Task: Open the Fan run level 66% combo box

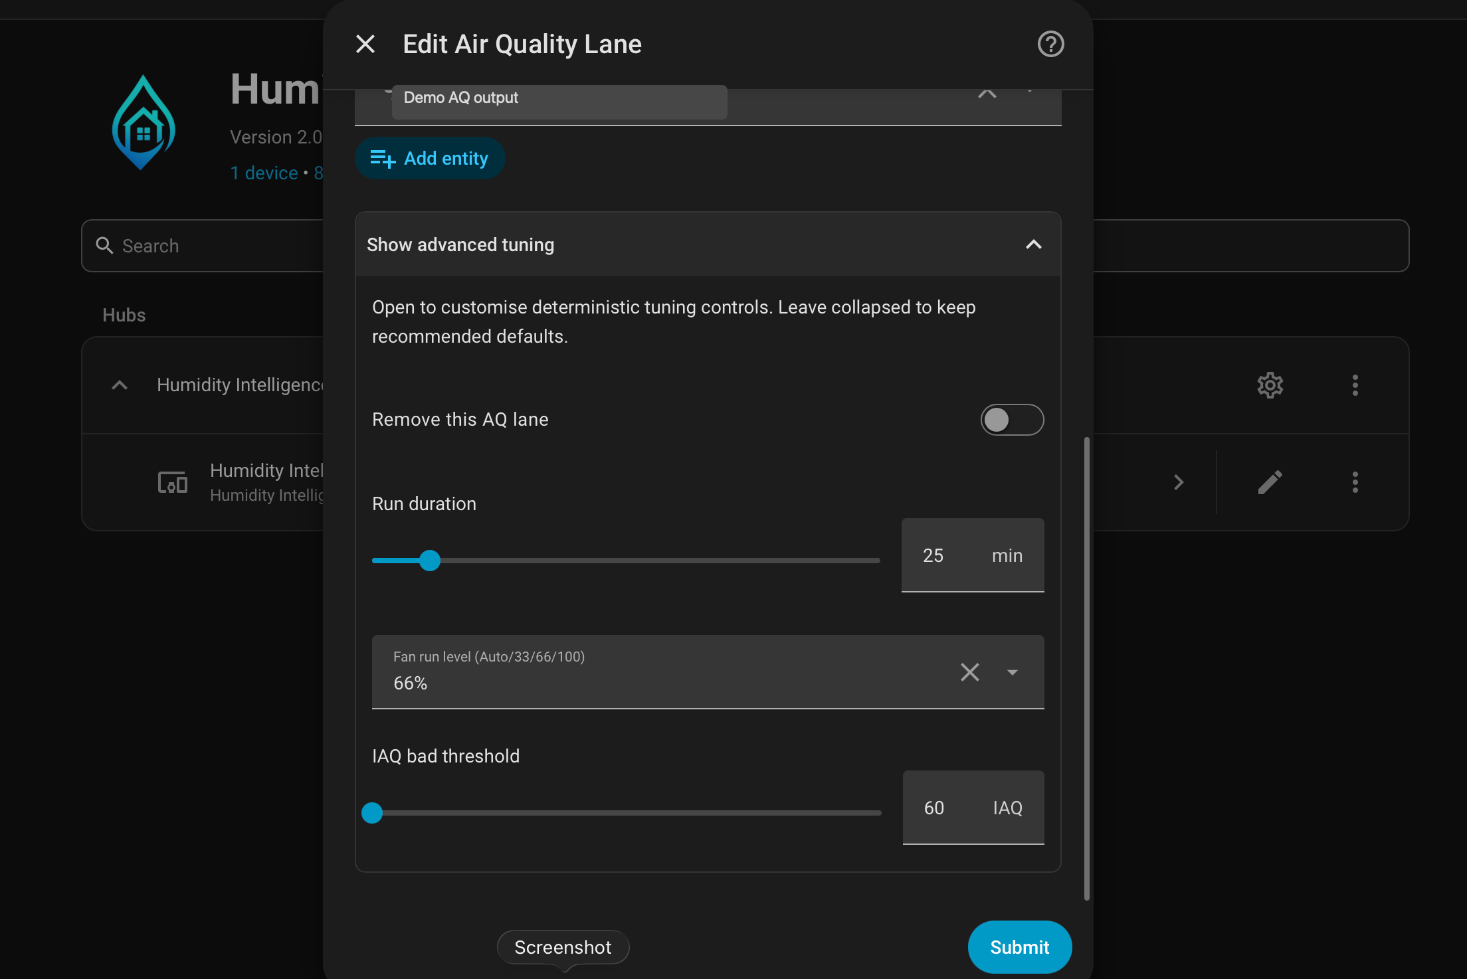Action: click(x=708, y=672)
